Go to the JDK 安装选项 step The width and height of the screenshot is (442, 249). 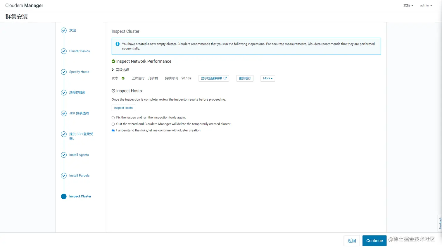79,114
